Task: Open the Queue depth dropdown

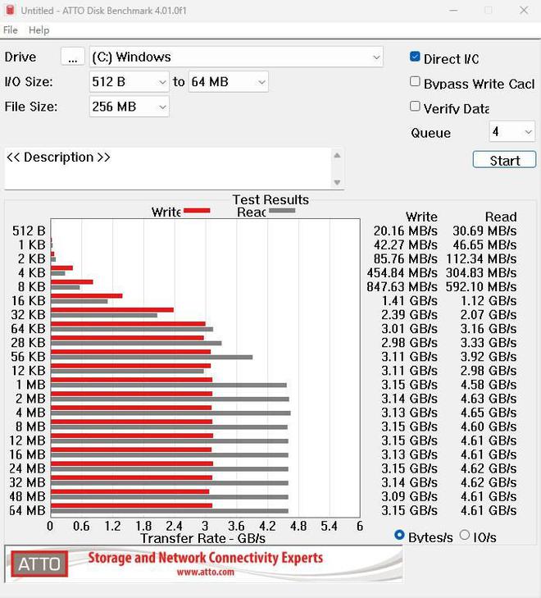Action: pos(512,131)
